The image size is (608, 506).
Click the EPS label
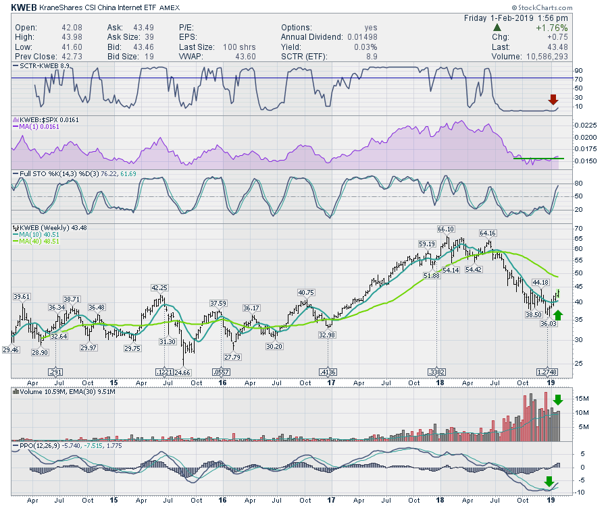pos(188,37)
